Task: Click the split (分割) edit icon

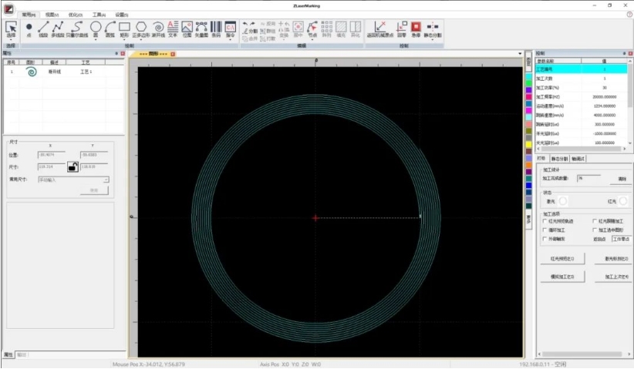Action: point(251,31)
